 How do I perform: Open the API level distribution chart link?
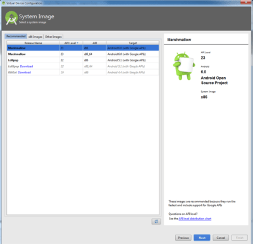pyautogui.click(x=195, y=219)
